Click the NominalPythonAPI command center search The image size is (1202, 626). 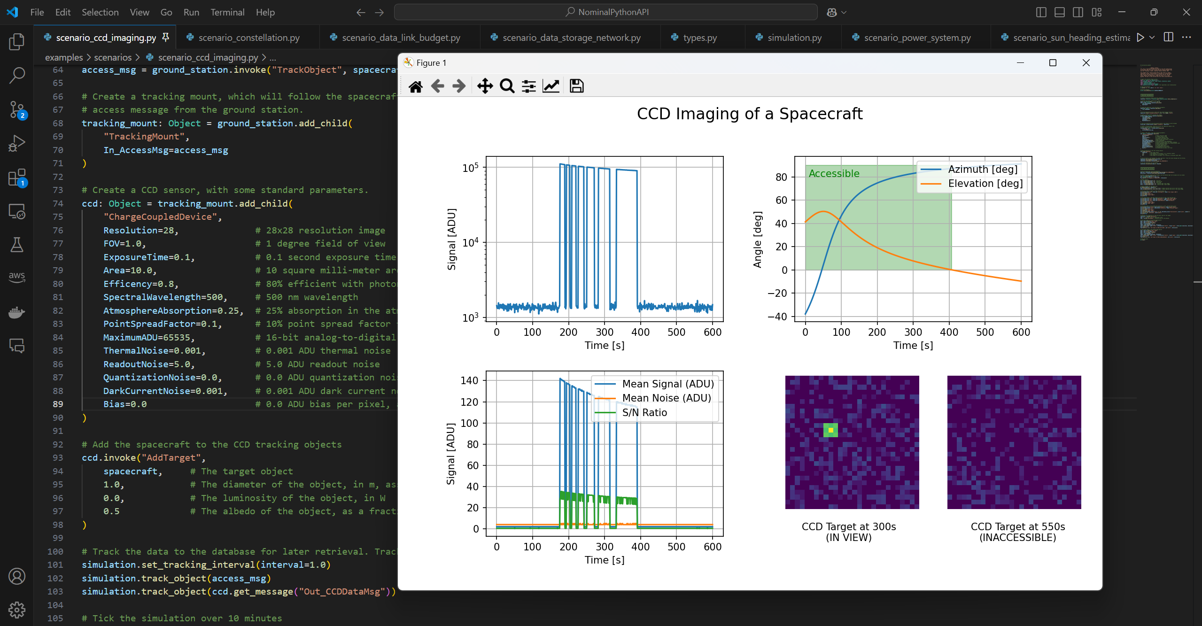point(606,12)
